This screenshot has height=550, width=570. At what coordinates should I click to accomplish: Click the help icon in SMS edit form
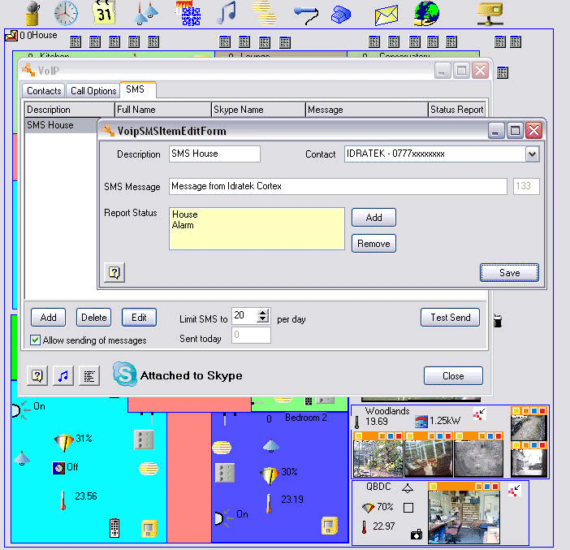pyautogui.click(x=114, y=273)
